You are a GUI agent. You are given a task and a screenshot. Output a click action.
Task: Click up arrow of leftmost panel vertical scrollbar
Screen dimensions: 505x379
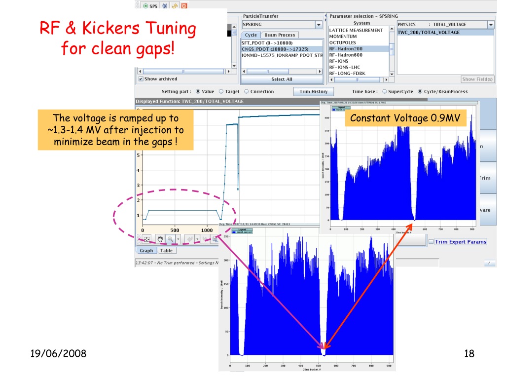234,27
